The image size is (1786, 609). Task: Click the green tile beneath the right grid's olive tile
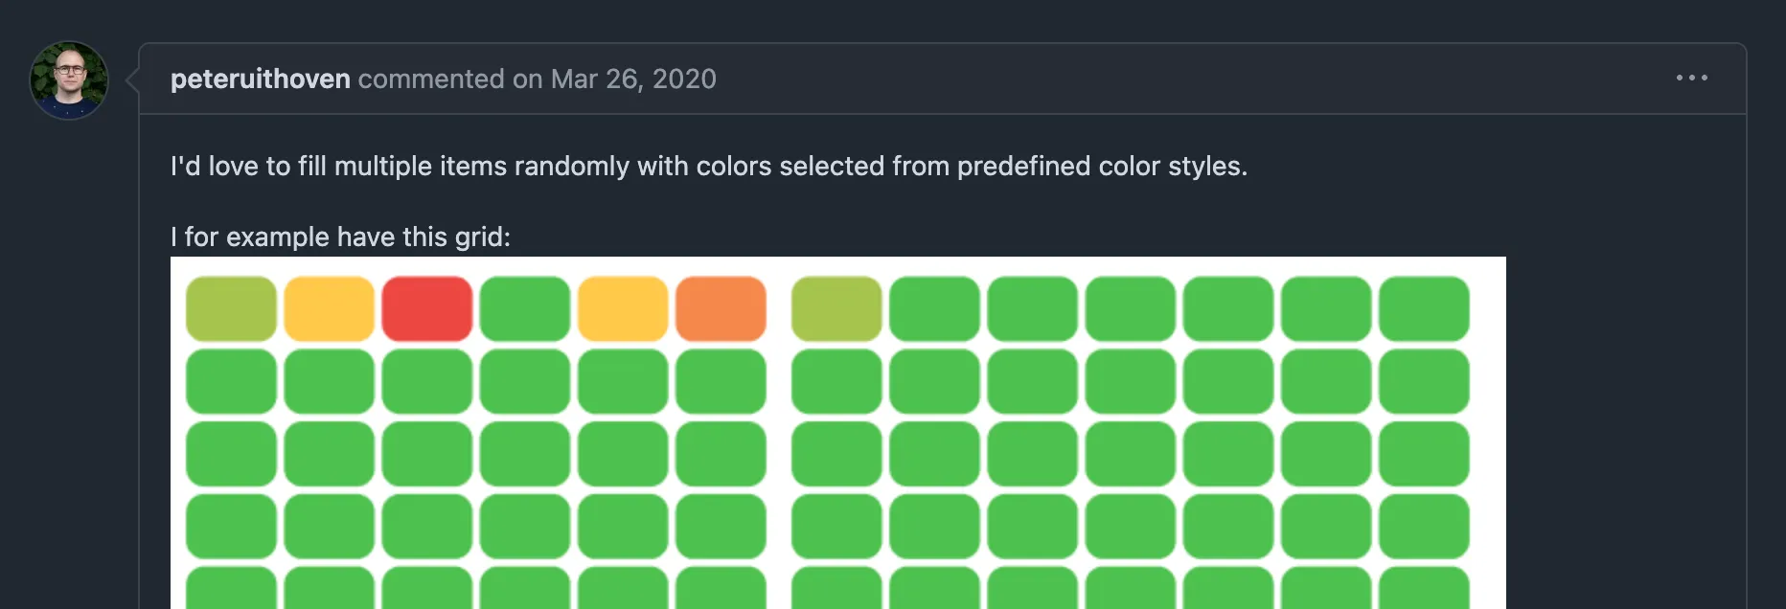[836, 381]
